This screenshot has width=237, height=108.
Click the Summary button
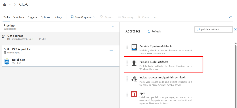coord(125,17)
